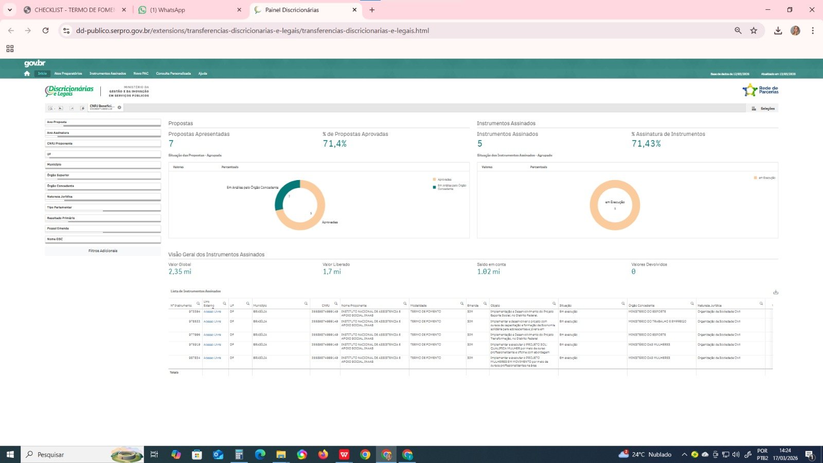Click the smart search selection icon
This screenshot has height=463, width=823.
tap(50, 108)
